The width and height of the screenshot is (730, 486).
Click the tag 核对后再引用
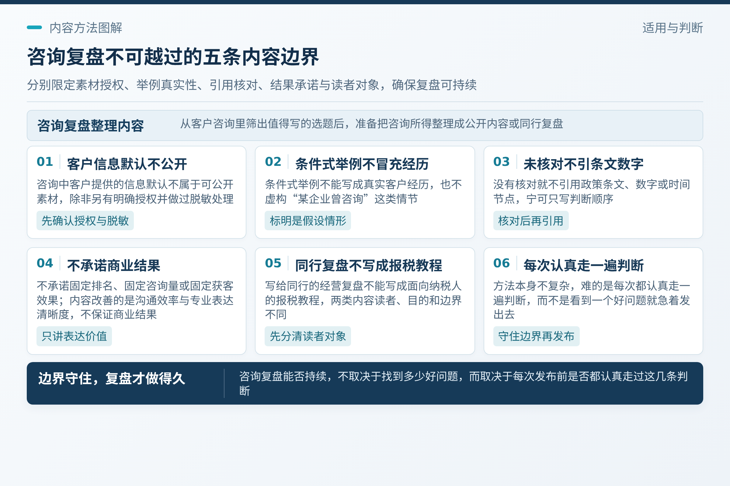click(531, 221)
